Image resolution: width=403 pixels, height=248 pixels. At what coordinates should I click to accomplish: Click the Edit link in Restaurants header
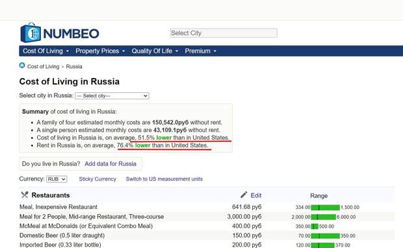256,195
